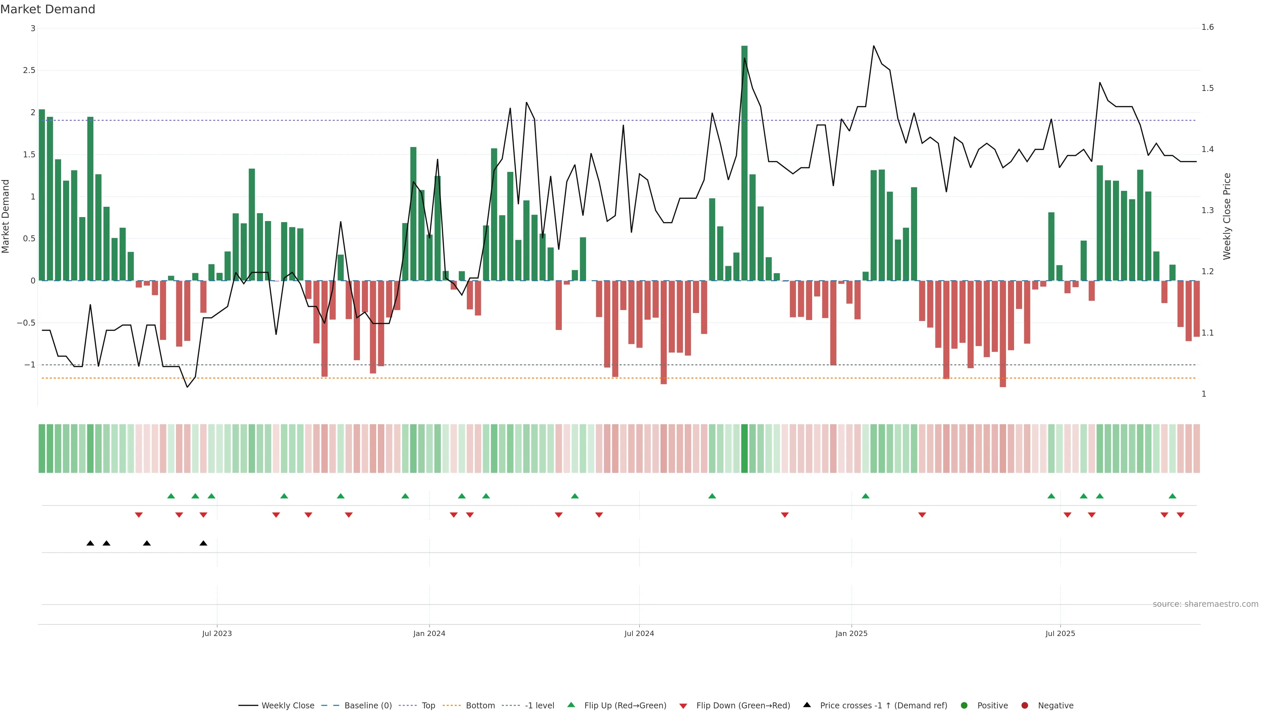Click the Weekly Close Price axis title

tap(1227, 216)
